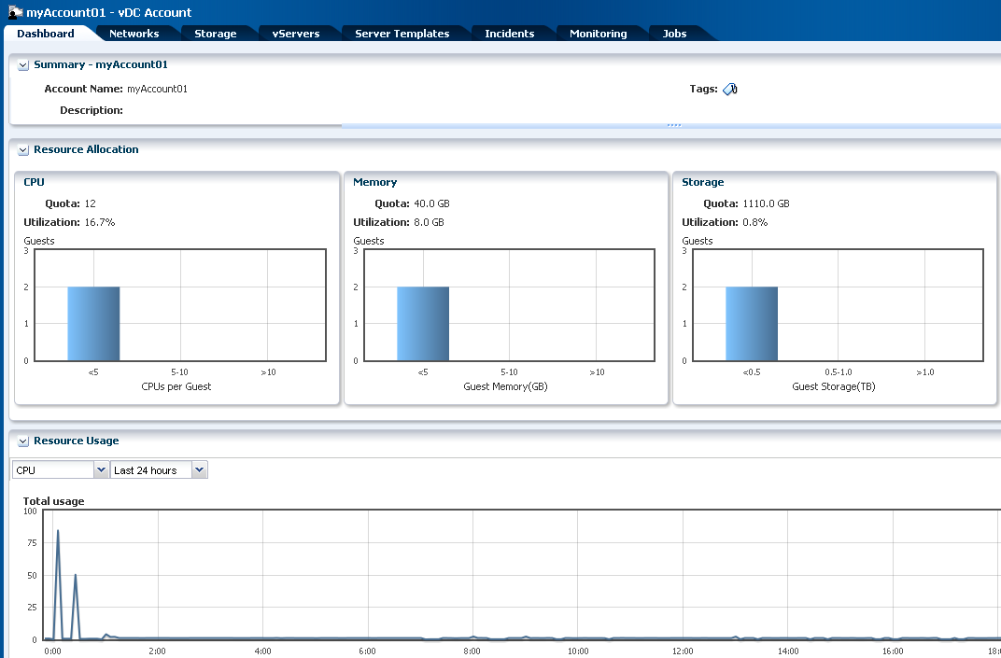
Task: Click the Resource Allocation heading
Action: coord(86,149)
